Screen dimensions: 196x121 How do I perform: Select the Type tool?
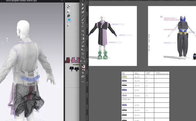[x=83, y=23]
